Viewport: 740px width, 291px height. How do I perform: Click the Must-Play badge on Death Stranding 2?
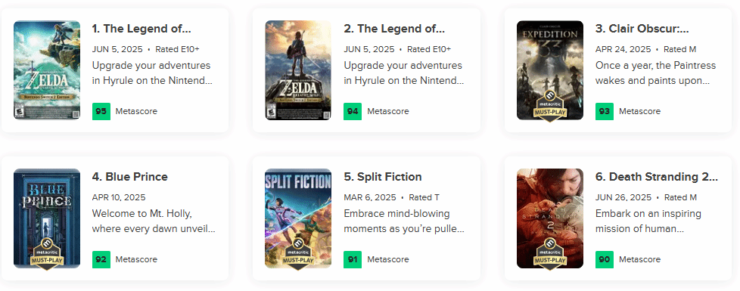point(550,253)
